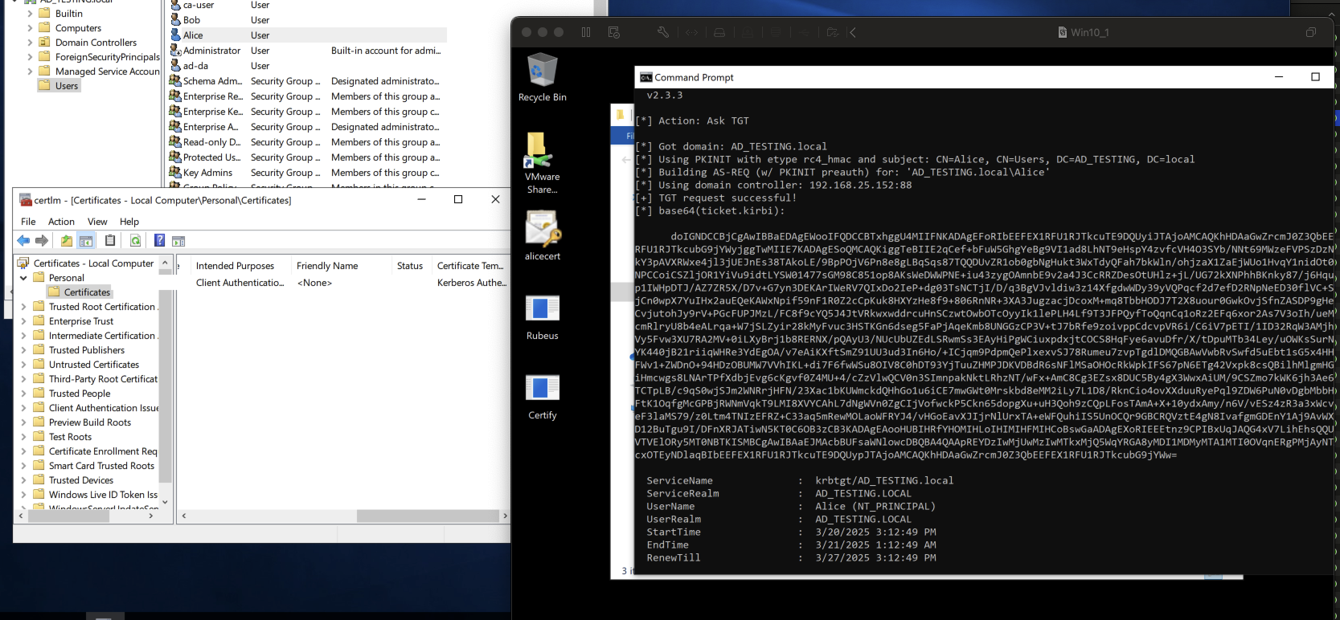Select Protected Users group row
Image resolution: width=1340 pixels, height=620 pixels.
308,157
